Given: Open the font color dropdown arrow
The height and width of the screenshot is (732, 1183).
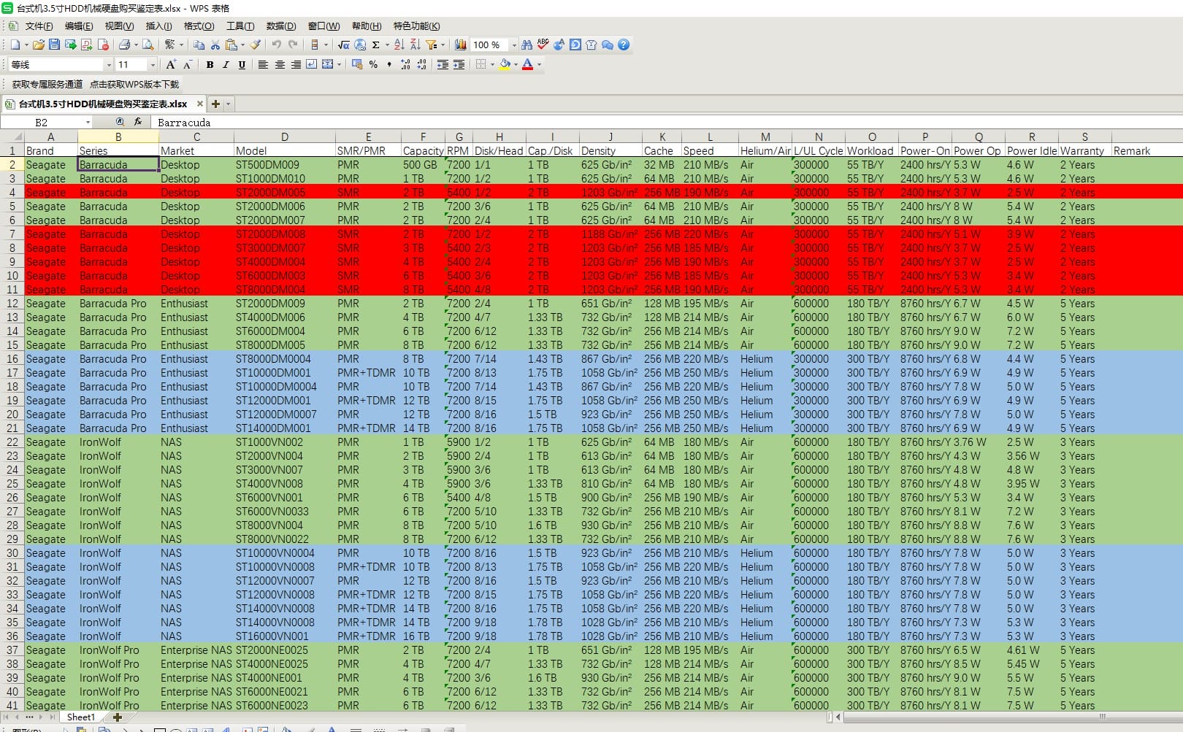Looking at the screenshot, I should coord(539,64).
